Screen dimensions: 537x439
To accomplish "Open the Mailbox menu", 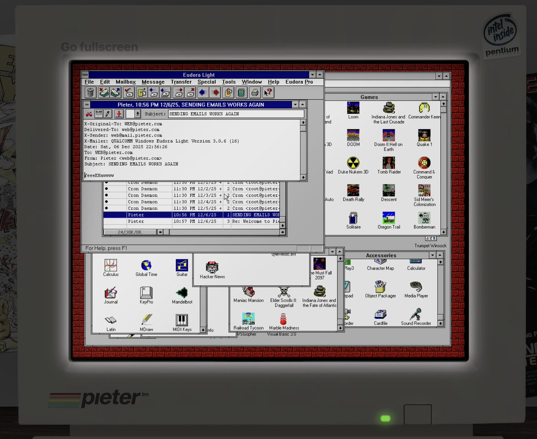I will [126, 82].
